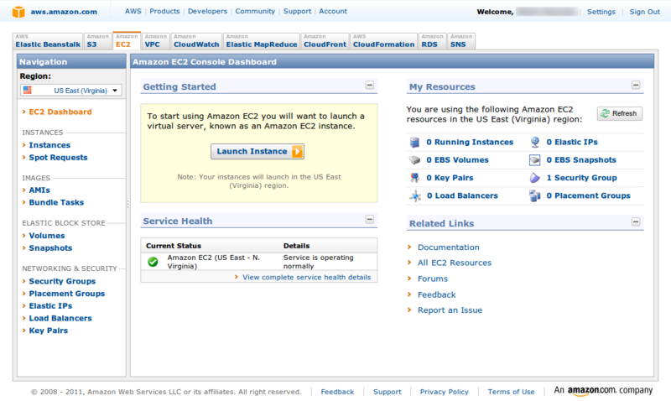Open the Amazon SNS tab

pyautogui.click(x=461, y=41)
